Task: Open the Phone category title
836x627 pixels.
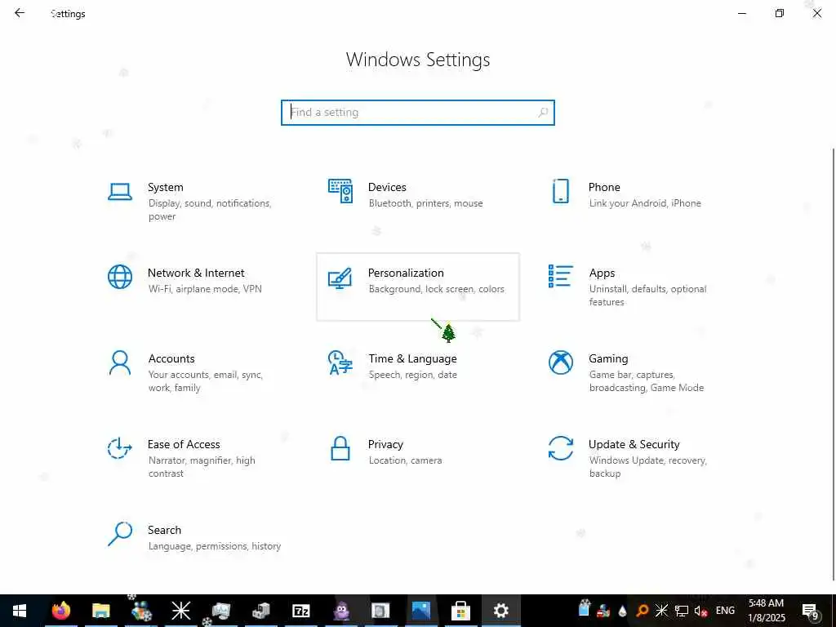Action: coord(604,187)
